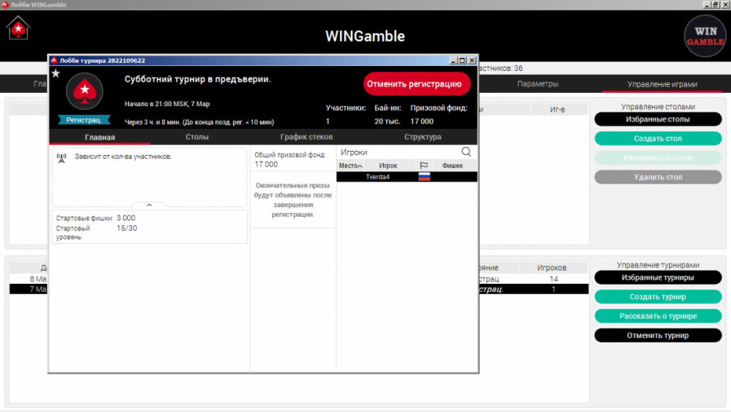Open the Столы tab
The width and height of the screenshot is (731, 412).
click(x=197, y=137)
